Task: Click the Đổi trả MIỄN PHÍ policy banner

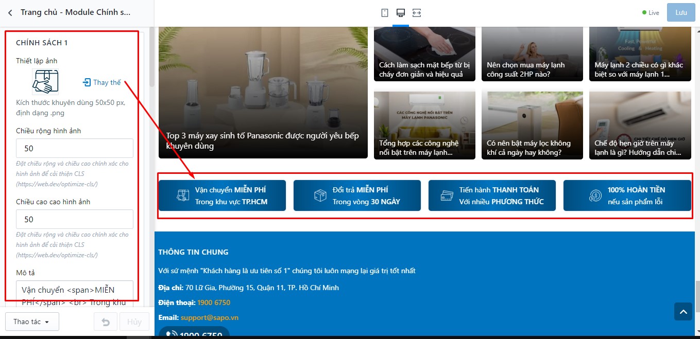Action: pos(357,195)
